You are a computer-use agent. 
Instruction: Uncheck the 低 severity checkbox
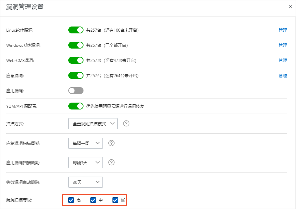tap(115, 200)
